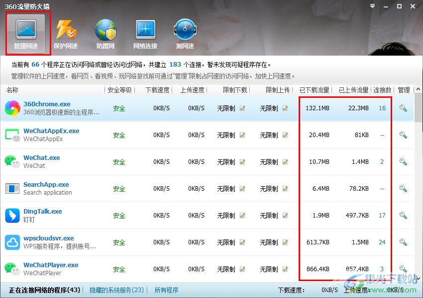Switch to 所有程序 tab
Viewport: 423px width, 298px height.
point(166,290)
